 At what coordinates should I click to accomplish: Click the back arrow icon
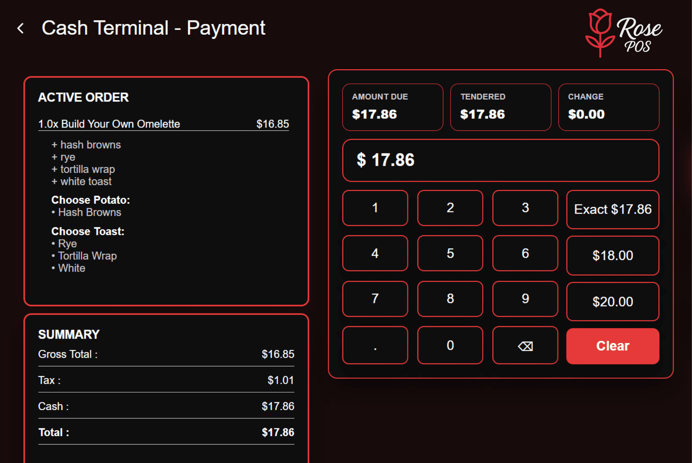coord(20,29)
